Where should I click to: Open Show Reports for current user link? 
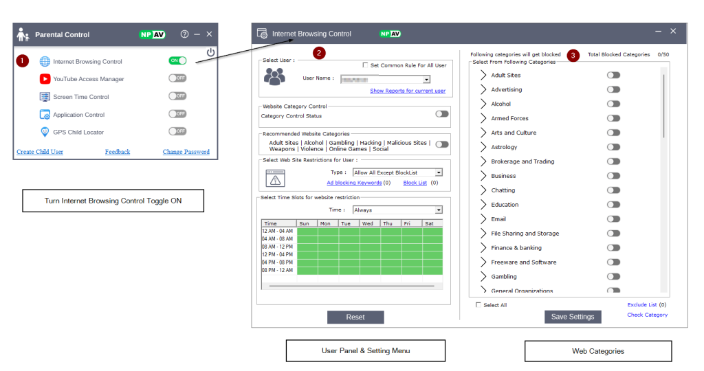407,91
